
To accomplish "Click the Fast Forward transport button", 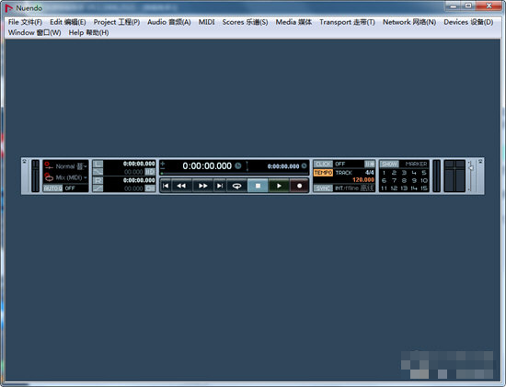I will click(202, 186).
